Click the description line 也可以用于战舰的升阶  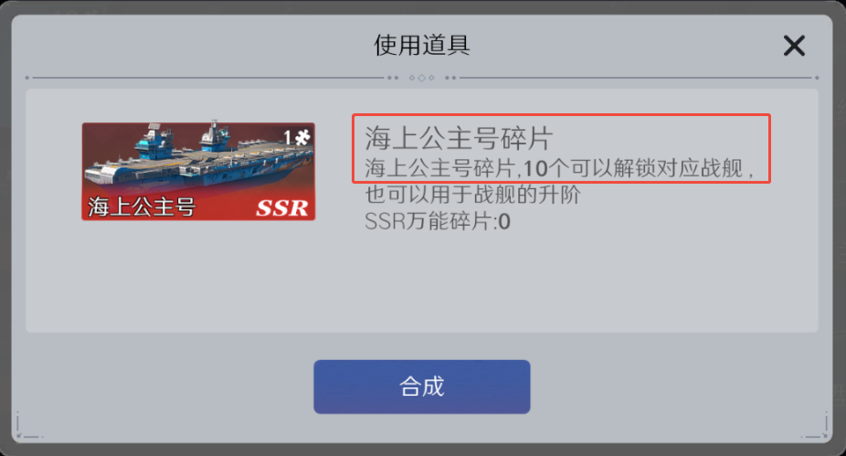pyautogui.click(x=472, y=195)
